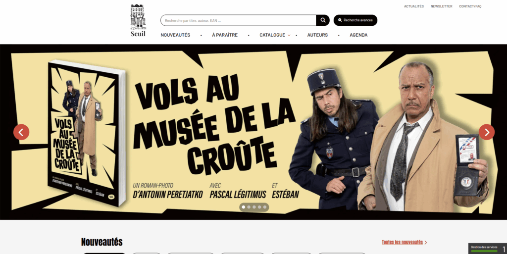This screenshot has width=507, height=254.
Task: Show the previous slide with the left arrow
Action: coord(21,132)
